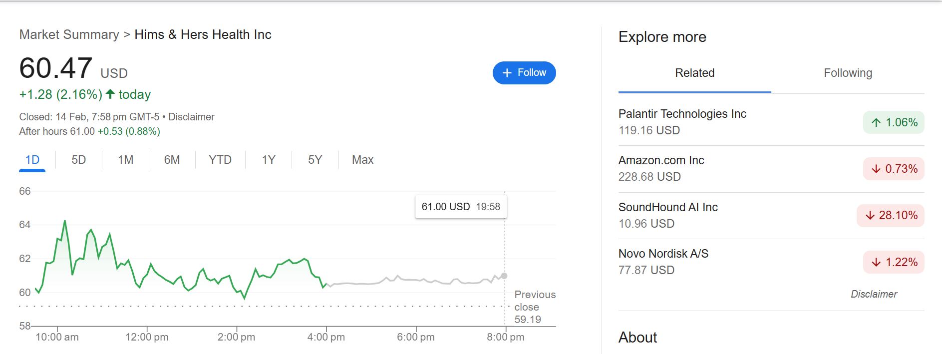Viewport: 942px width, 354px height.
Task: Switch to the YTD chart view
Action: click(x=220, y=160)
